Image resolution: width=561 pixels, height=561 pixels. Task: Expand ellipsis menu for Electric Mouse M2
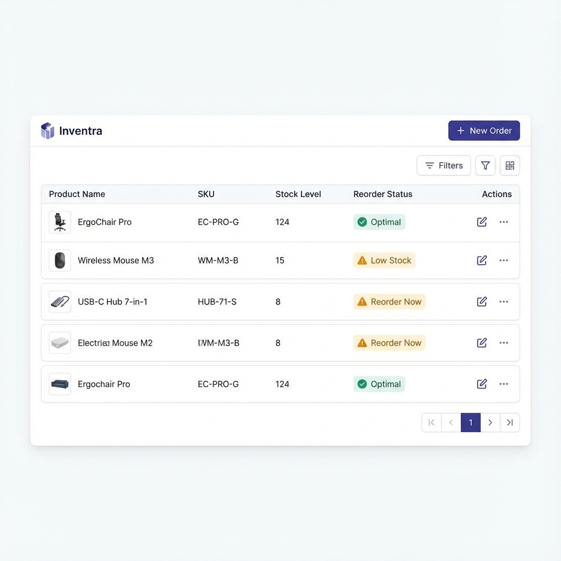(x=504, y=343)
